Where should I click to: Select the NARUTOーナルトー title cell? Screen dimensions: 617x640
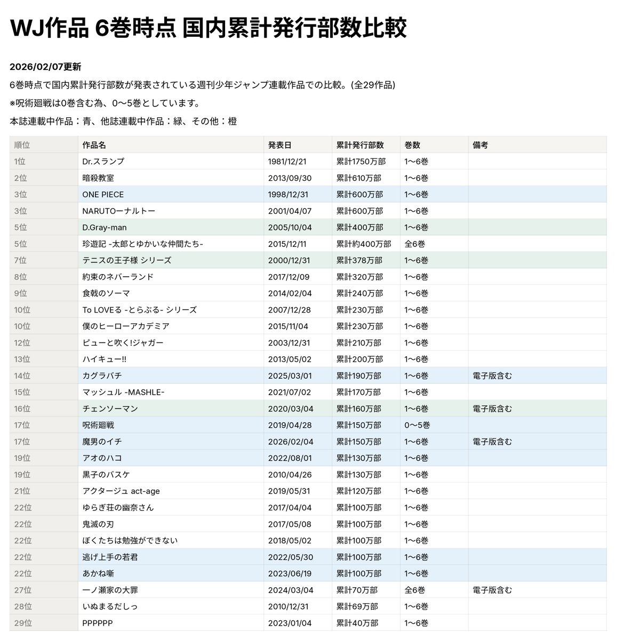(x=171, y=211)
